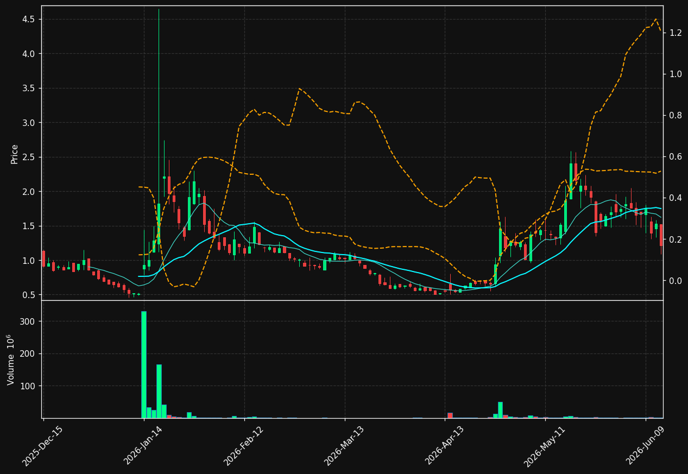Click the 0.4 right-axis tick label
This screenshot has height=474, width=688.
coord(676,198)
